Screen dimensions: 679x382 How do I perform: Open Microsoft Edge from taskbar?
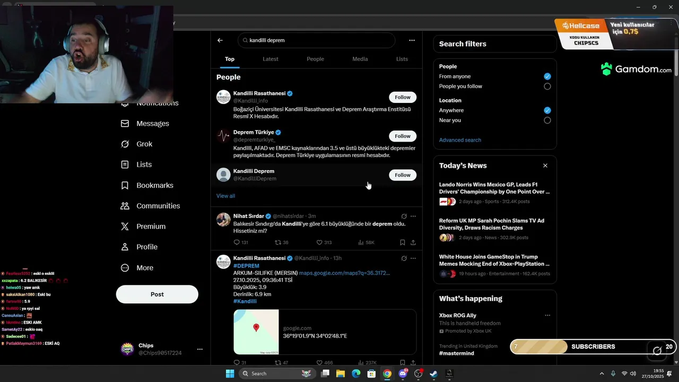(x=356, y=374)
